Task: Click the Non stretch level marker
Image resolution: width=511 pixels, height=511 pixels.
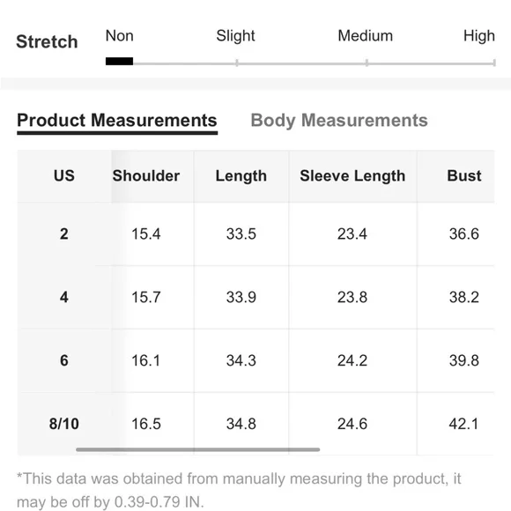Action: pyautogui.click(x=119, y=62)
